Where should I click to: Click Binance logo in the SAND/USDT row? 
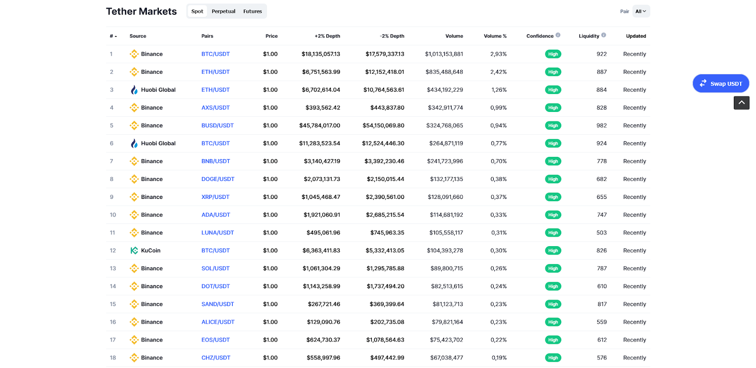tap(134, 304)
